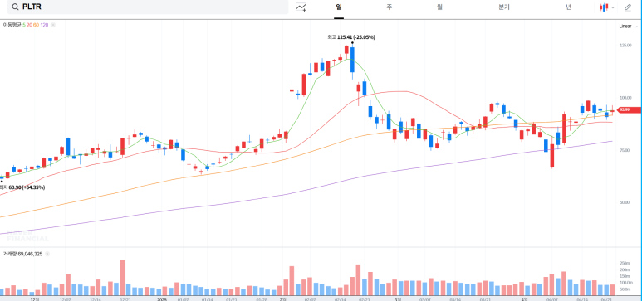Screen dimensions: 642x301
Task: Open the add indicator chart icon
Action: 301,7
